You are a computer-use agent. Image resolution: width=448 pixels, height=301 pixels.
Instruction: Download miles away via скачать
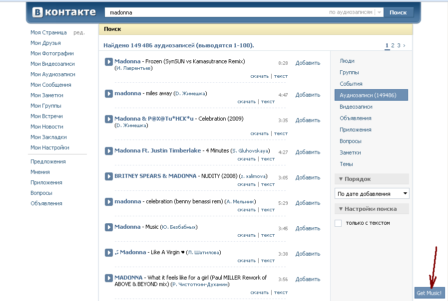click(x=247, y=102)
